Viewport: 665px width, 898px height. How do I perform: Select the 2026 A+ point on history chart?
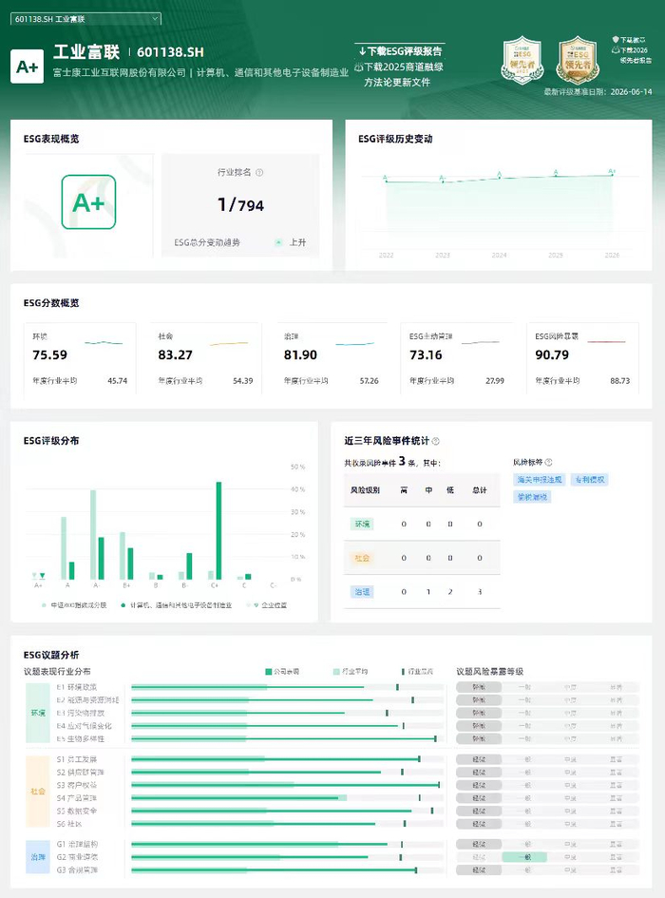pos(612,174)
